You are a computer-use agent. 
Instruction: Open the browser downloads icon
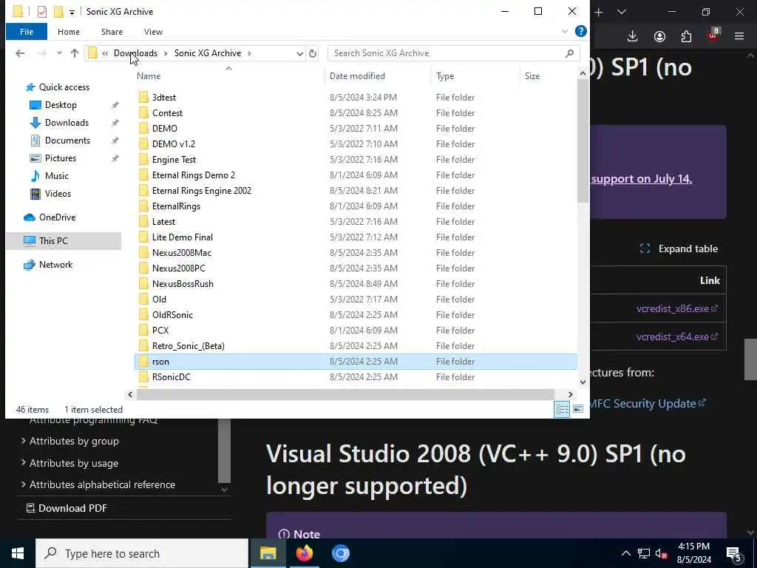tap(632, 36)
